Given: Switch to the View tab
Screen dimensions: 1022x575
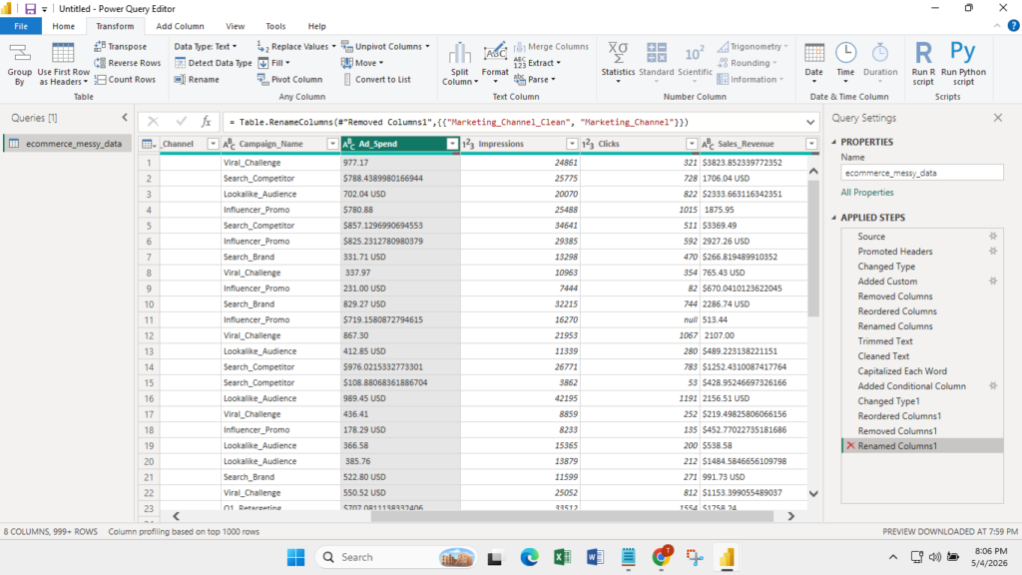Looking at the screenshot, I should point(235,26).
